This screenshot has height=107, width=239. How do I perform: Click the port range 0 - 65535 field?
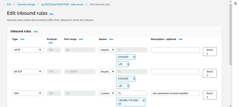(80, 72)
